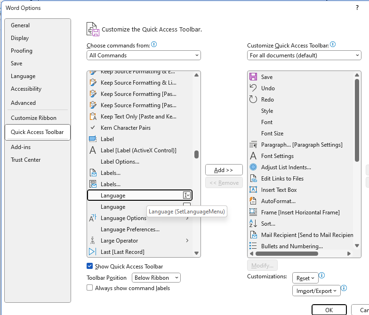Click the Add >> button
This screenshot has height=315, width=369.
point(224,170)
